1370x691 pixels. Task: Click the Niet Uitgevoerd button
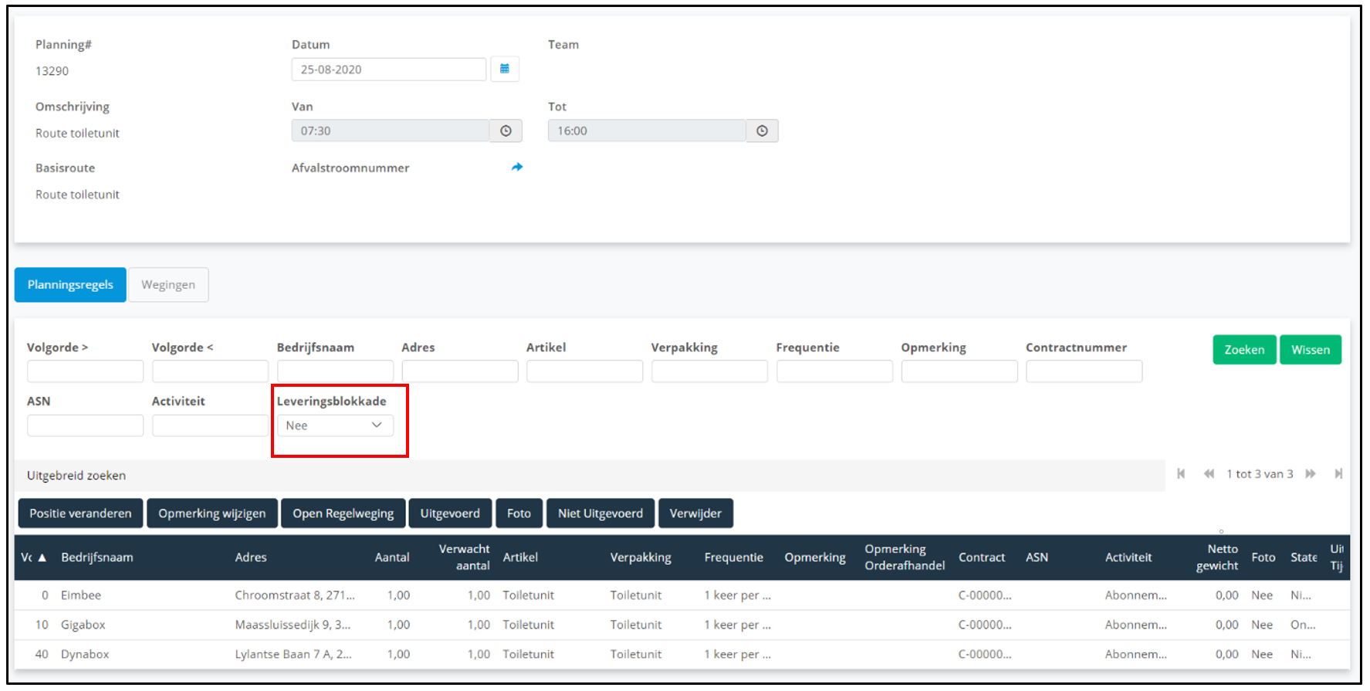pos(600,513)
